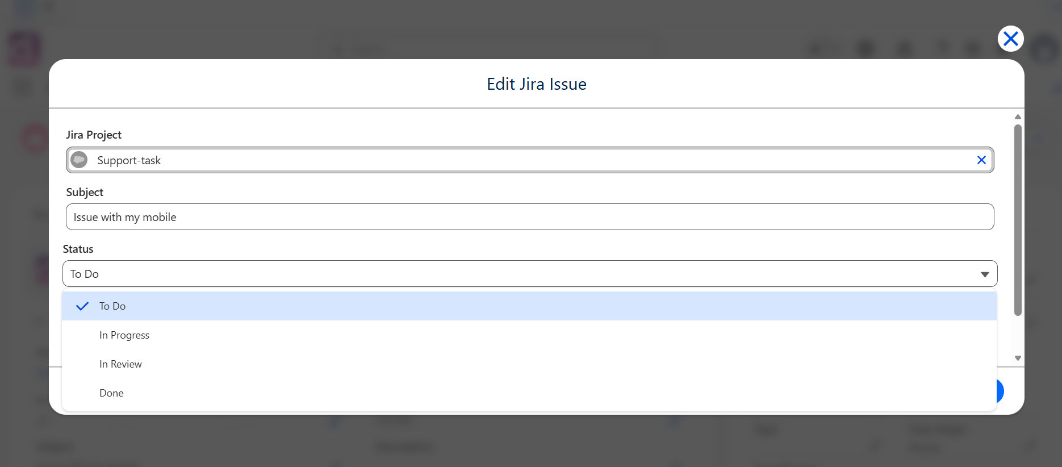Open the Status combo box field
The width and height of the screenshot is (1062, 467).
click(530, 274)
